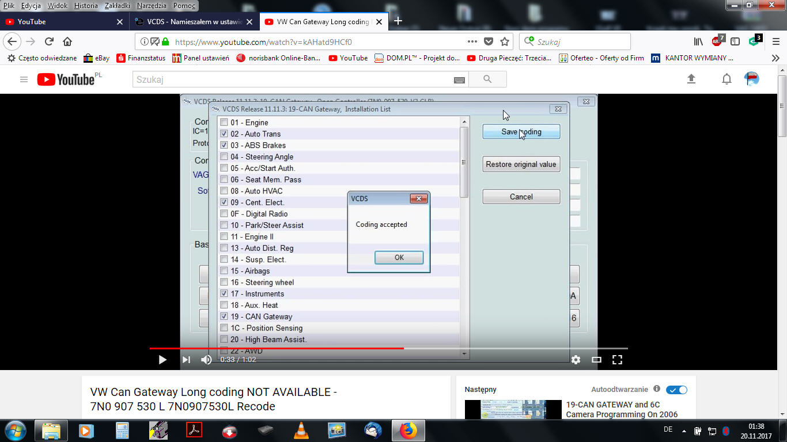The image size is (787, 442).
Task: Reload the current page
Action: (49, 41)
